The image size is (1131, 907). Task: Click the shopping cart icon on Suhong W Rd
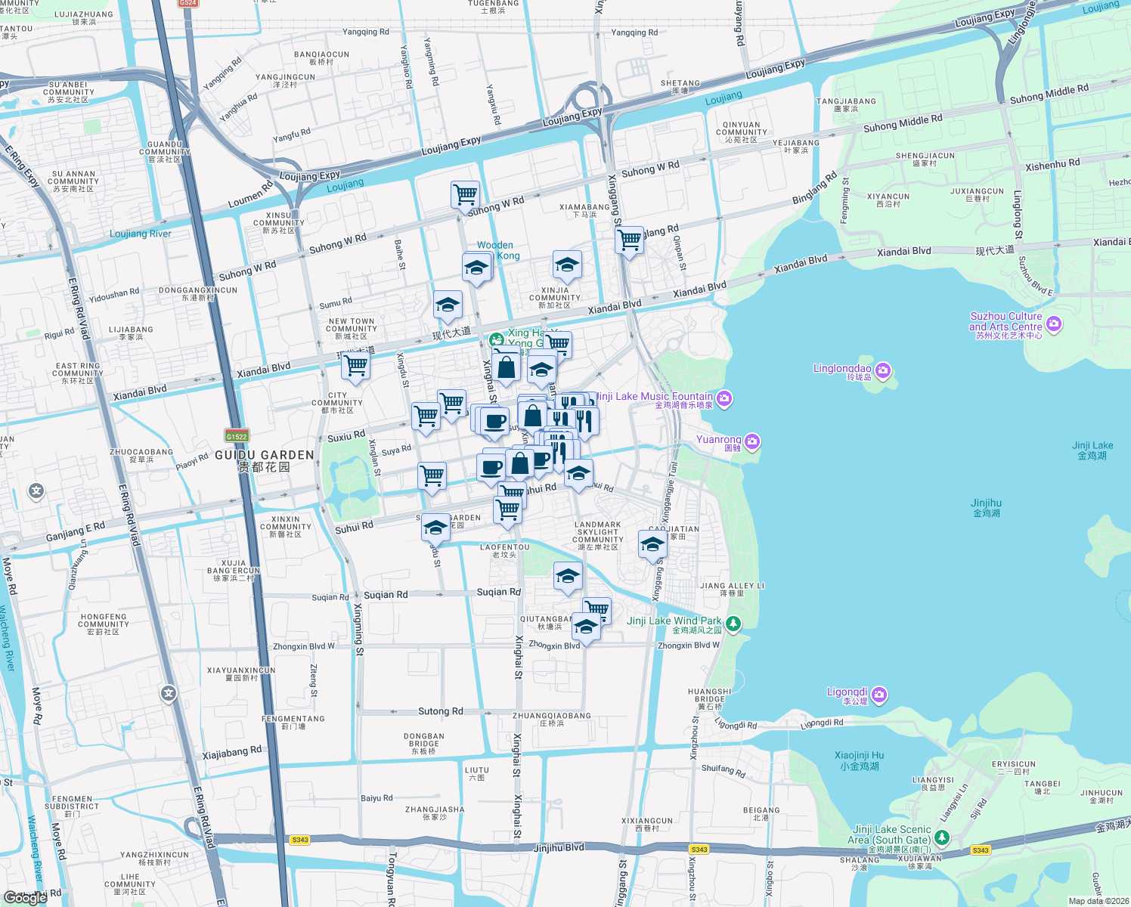point(464,193)
